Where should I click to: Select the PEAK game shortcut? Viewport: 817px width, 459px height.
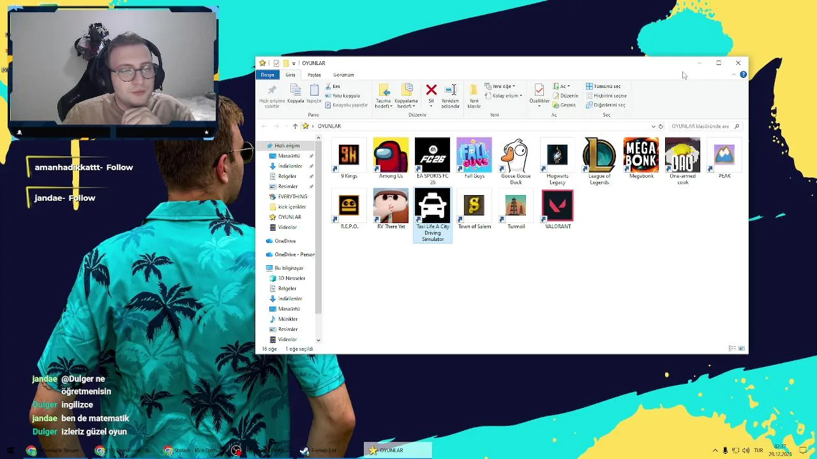(724, 159)
